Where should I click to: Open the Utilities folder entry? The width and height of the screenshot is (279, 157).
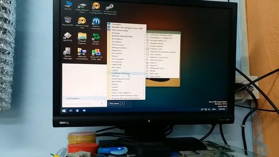tap(126, 90)
